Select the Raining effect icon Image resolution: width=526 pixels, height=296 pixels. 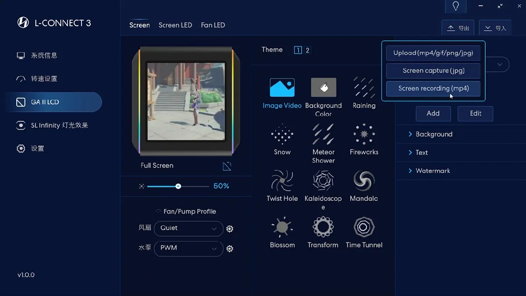364,87
